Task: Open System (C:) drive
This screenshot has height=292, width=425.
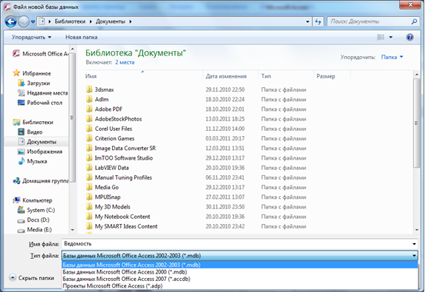Action: pyautogui.click(x=36, y=210)
